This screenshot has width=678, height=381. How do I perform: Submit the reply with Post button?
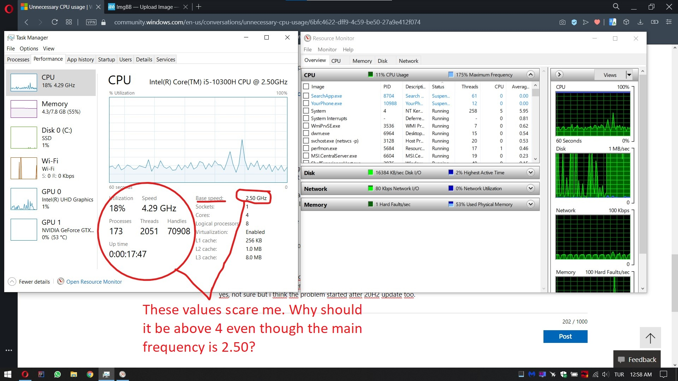[565, 337]
